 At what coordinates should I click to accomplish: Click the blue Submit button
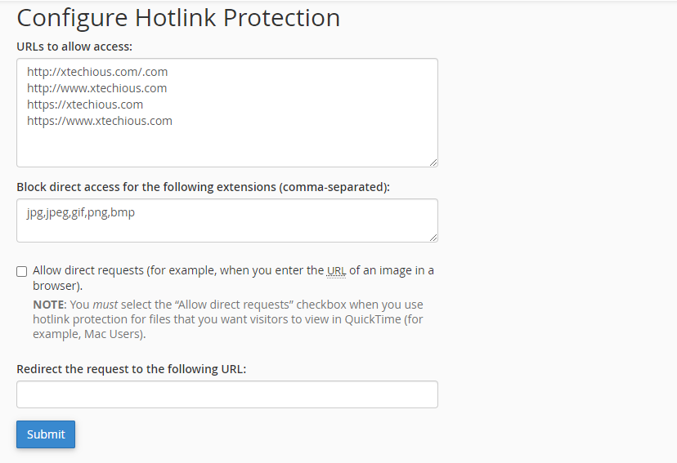(x=46, y=434)
